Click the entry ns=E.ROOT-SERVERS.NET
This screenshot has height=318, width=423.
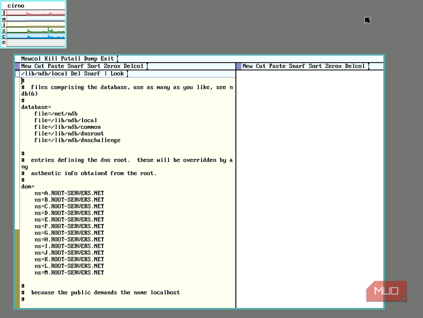(x=69, y=219)
